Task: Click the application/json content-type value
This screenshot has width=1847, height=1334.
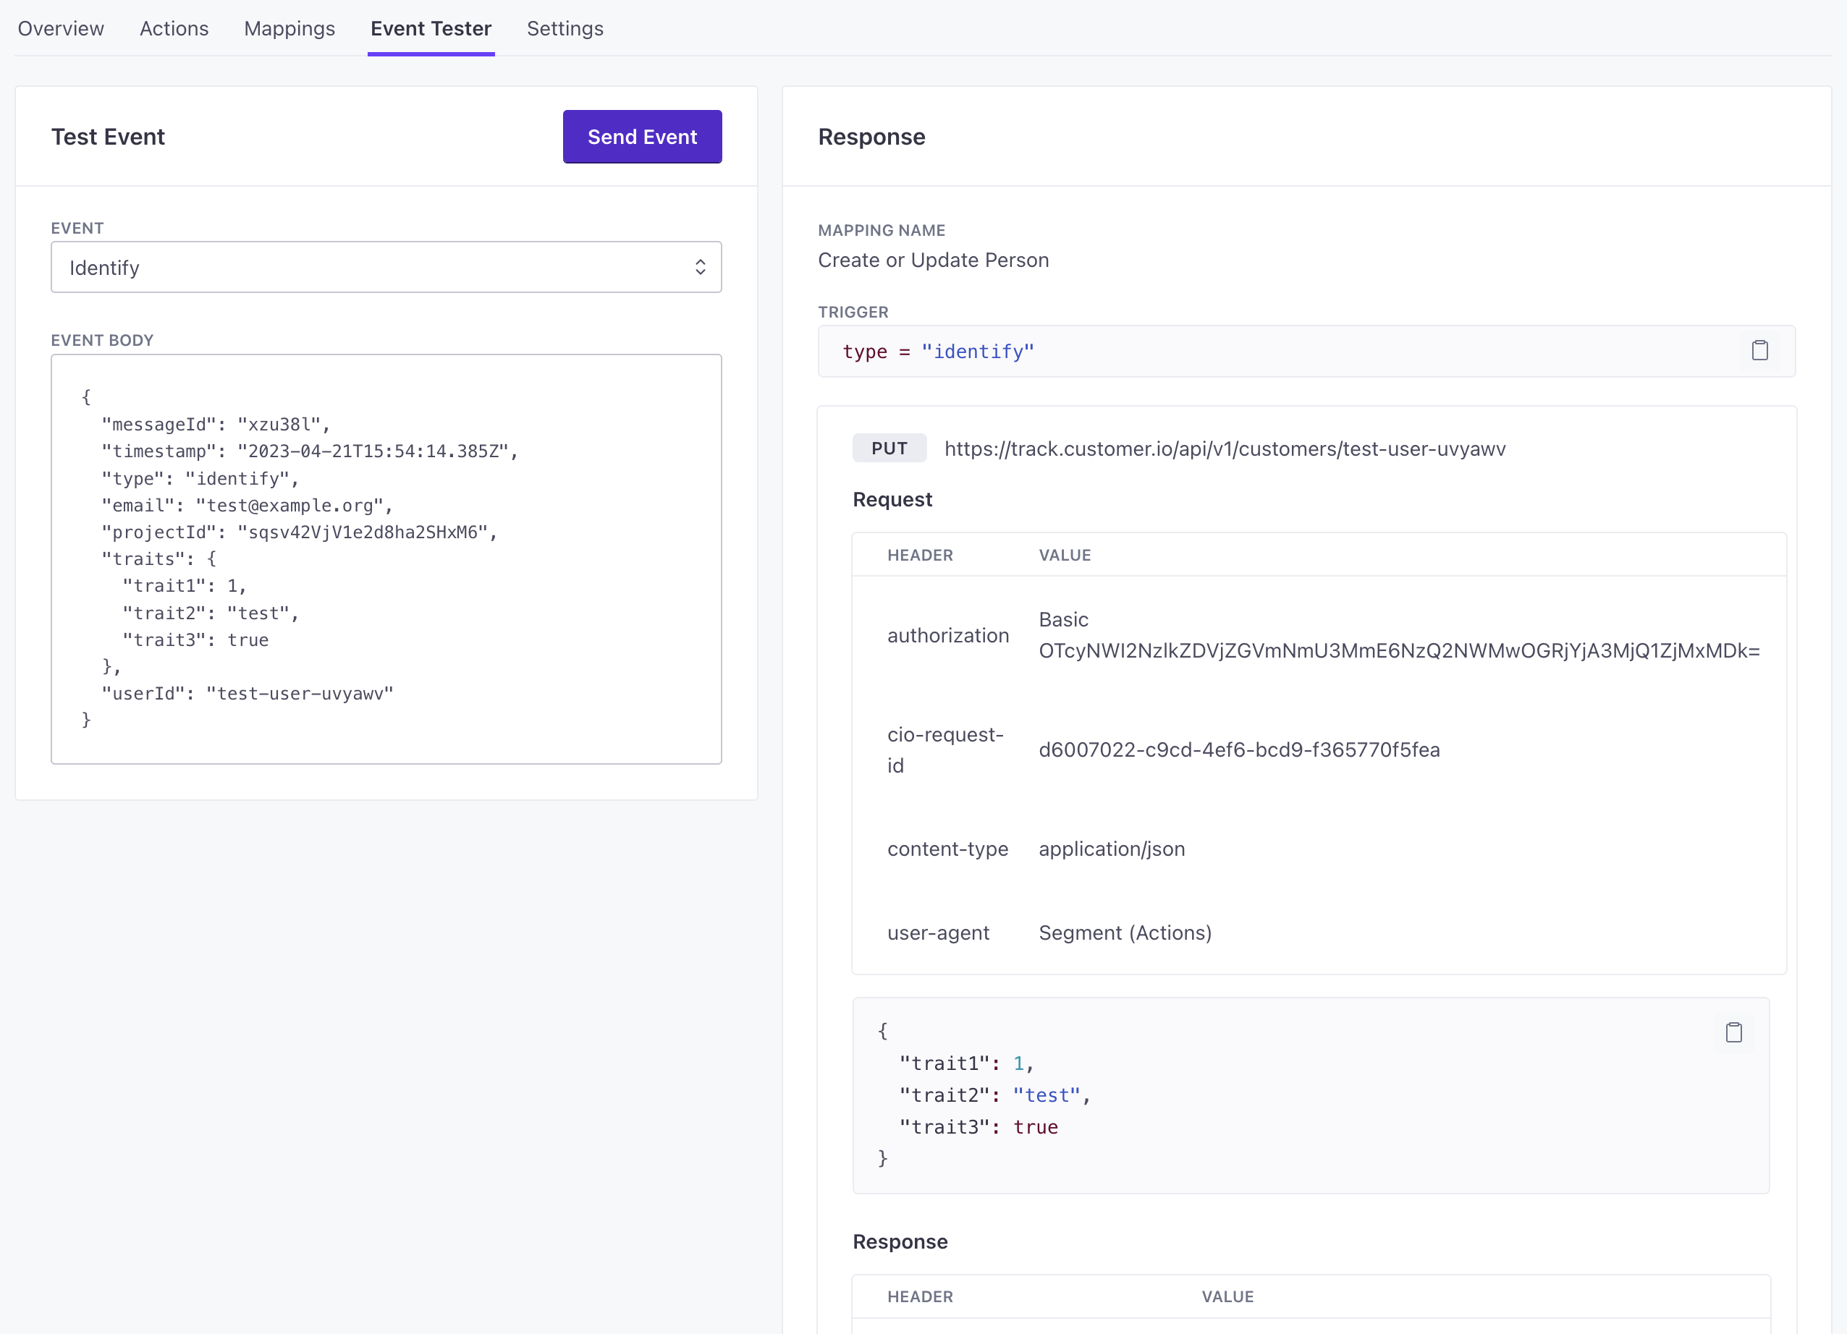Action: (1112, 849)
